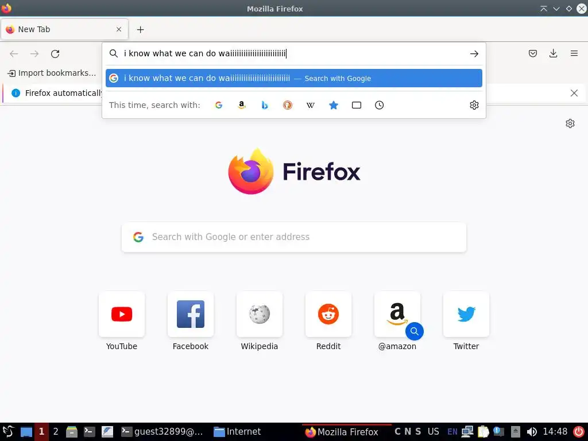
Task: Open search settings gear in dropdown
Action: tap(474, 105)
